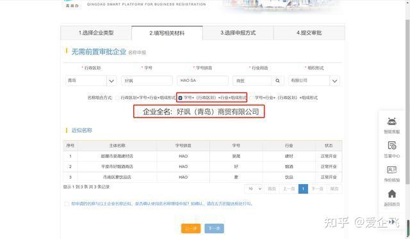Open the 智能客服 robot assistant icon

[391, 121]
